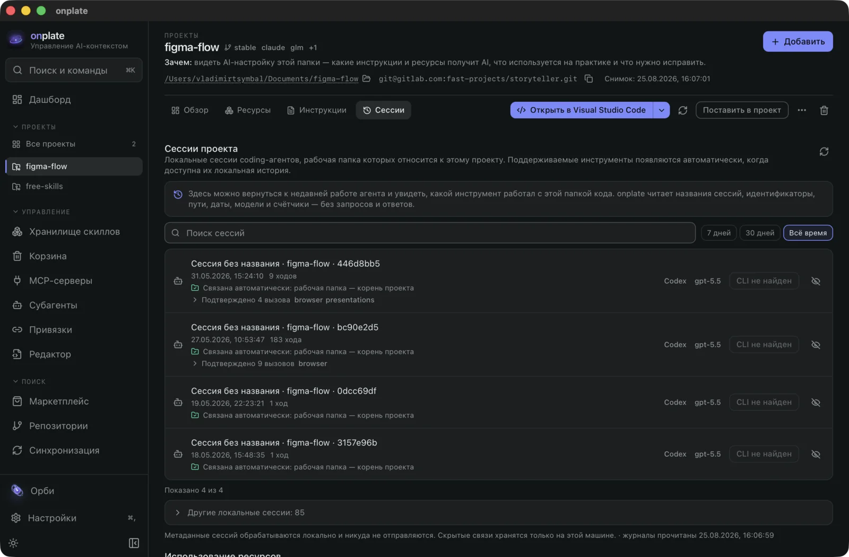Select the Всё время filter

pyautogui.click(x=808, y=233)
